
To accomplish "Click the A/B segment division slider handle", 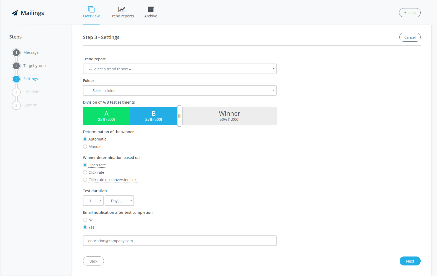I will [x=180, y=116].
